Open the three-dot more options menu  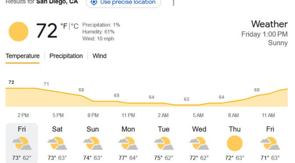pyautogui.click(x=173, y=3)
